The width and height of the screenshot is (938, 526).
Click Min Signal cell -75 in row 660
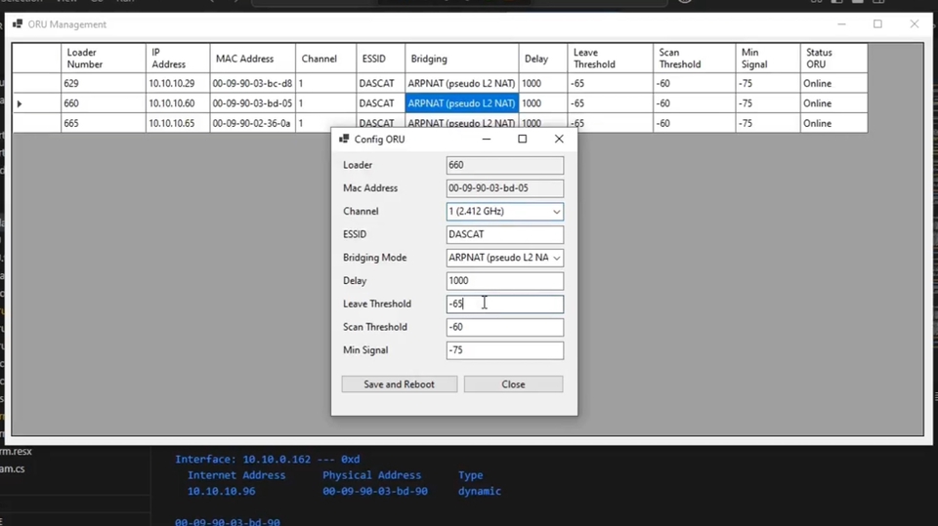768,103
